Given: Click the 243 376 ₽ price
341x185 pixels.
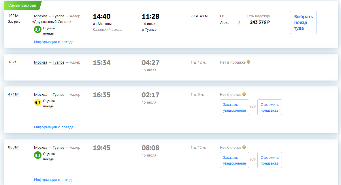Looking at the screenshot, I should point(260,22).
